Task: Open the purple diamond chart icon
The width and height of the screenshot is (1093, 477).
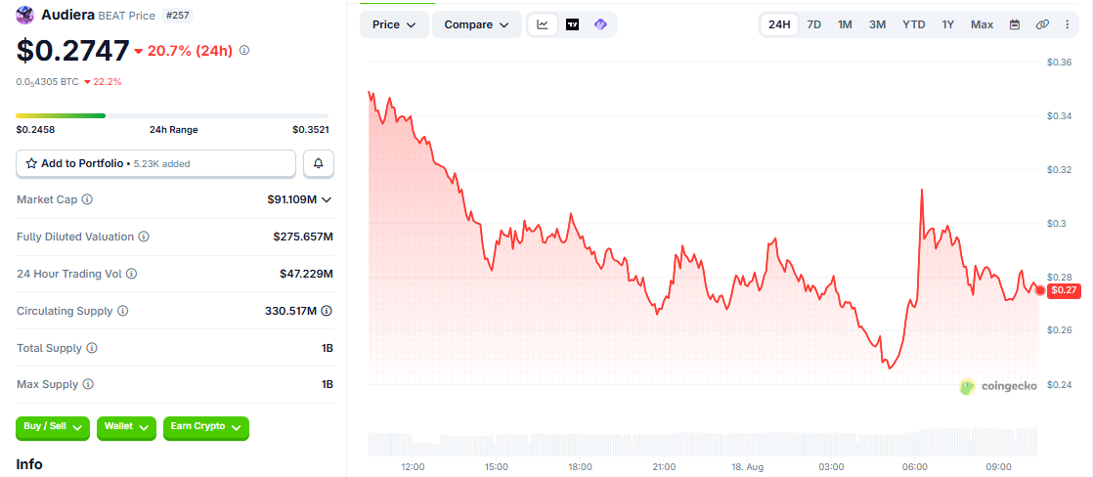Action: pyautogui.click(x=601, y=24)
